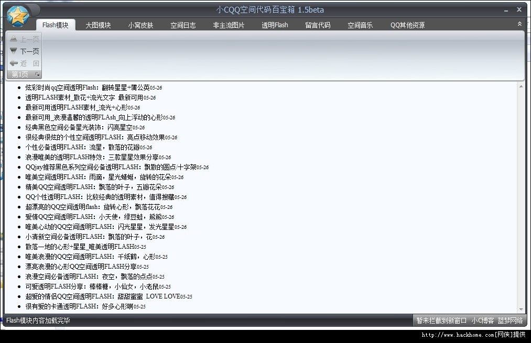Switch to the 空间日志 tab
531x343 pixels.
(183, 25)
